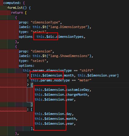This screenshot has height=136, width=129.
Task: Click the "shift" string literal
Action: (x=86, y=70)
